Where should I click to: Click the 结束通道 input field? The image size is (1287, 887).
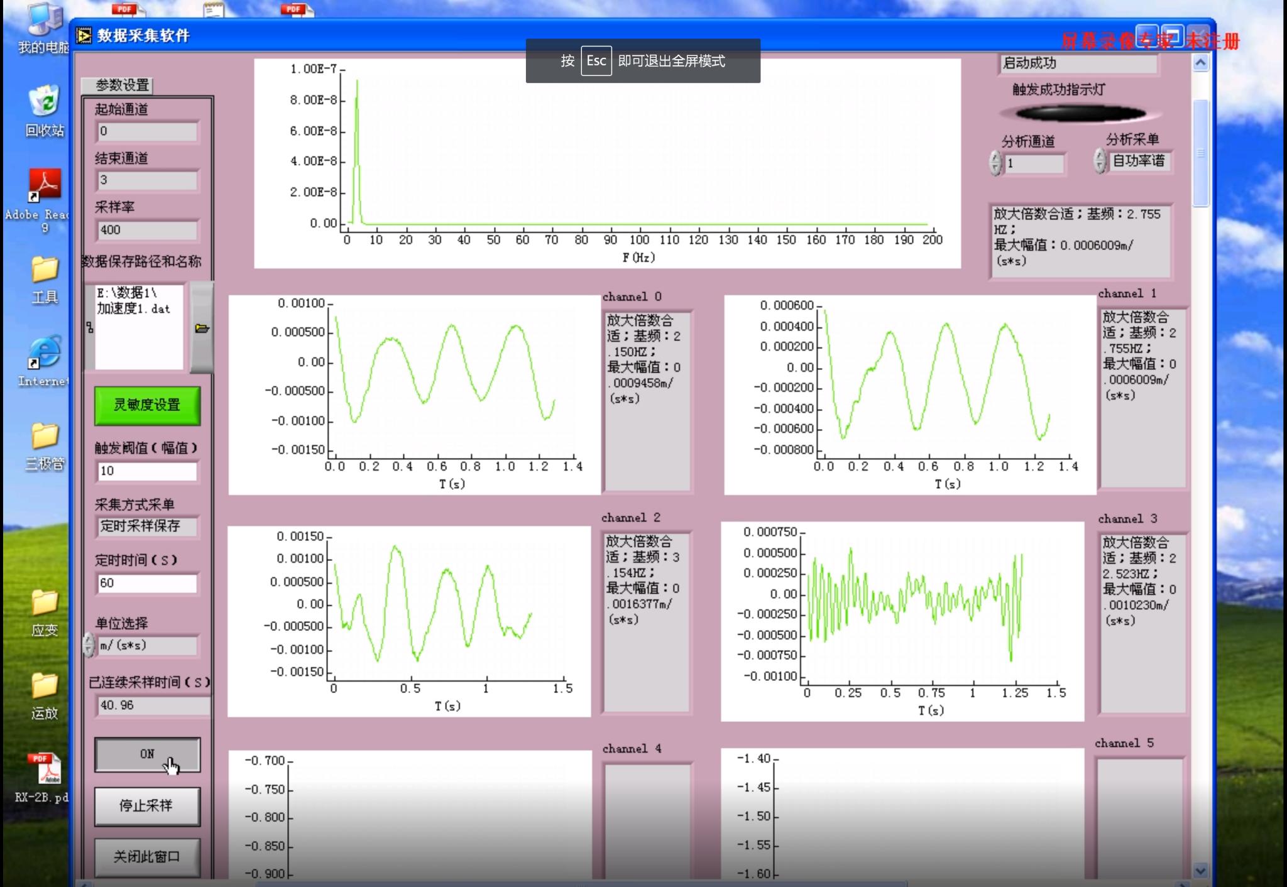[x=147, y=180]
